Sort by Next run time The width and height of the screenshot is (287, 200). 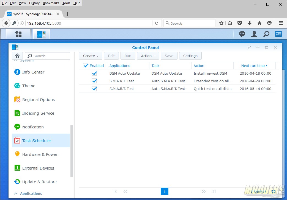(254, 66)
